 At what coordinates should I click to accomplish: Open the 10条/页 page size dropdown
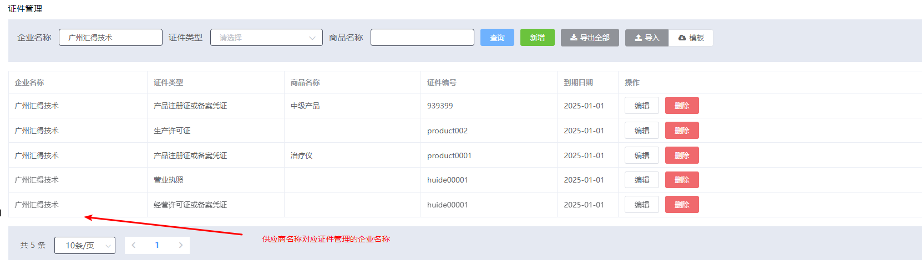tap(85, 245)
